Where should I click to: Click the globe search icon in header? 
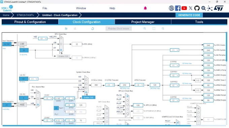pyautogui.click(x=203, y=8)
